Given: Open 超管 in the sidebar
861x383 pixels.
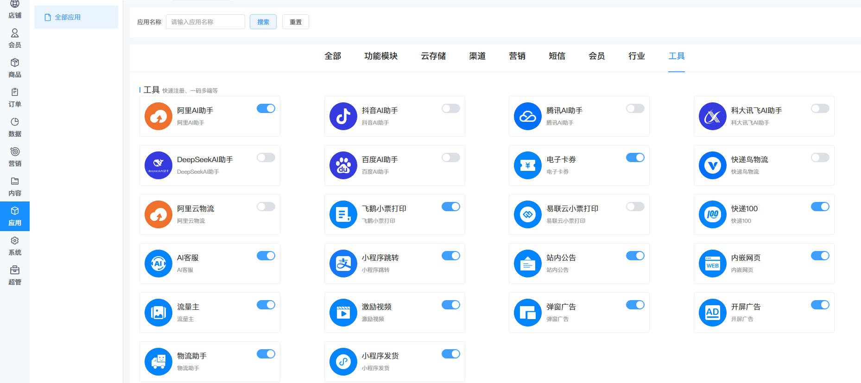Looking at the screenshot, I should pos(15,276).
